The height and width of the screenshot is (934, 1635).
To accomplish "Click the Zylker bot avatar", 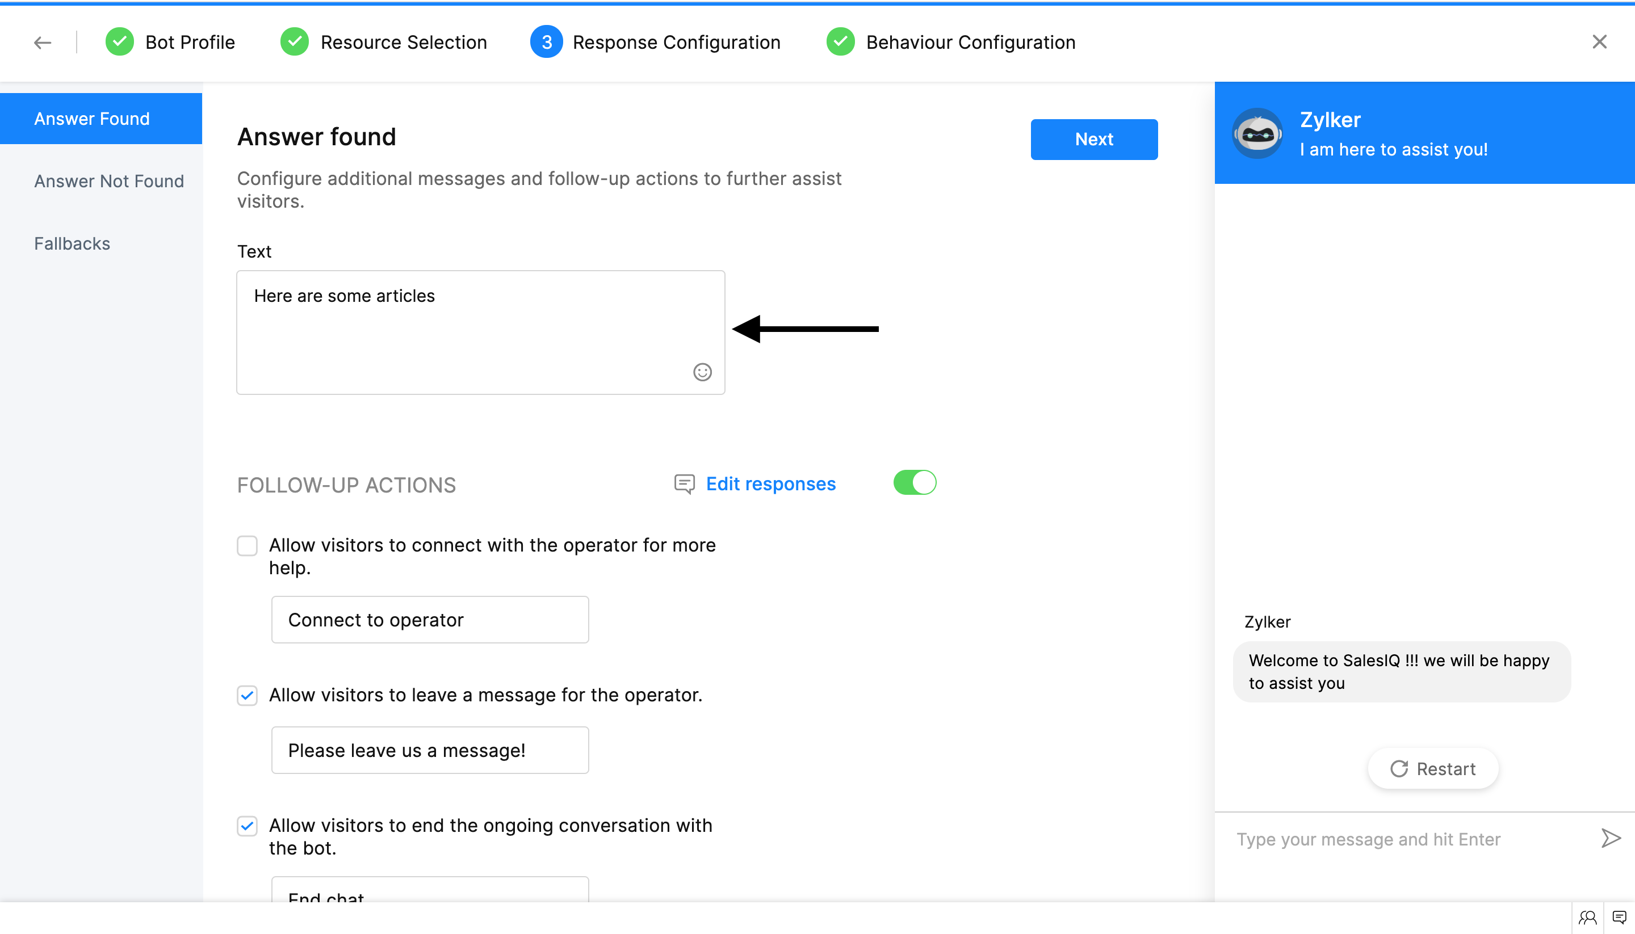I will (x=1257, y=133).
